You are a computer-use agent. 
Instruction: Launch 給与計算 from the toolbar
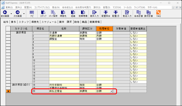139,12
